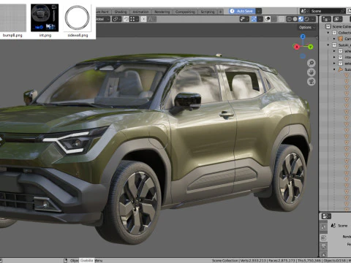This screenshot has width=351, height=263.
Task: Switch to the Rendering workspace tab
Action: [x=162, y=12]
